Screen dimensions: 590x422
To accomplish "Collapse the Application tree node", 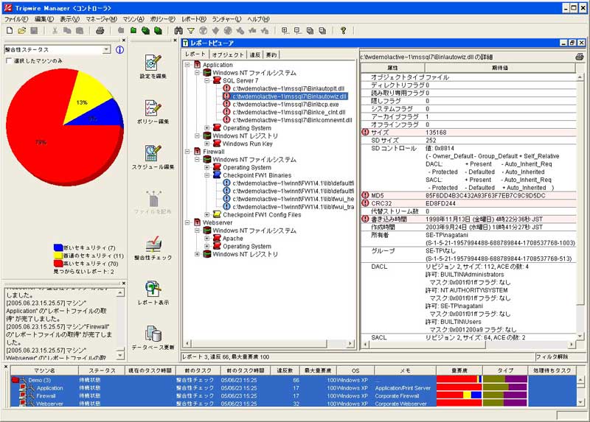I will pos(187,65).
